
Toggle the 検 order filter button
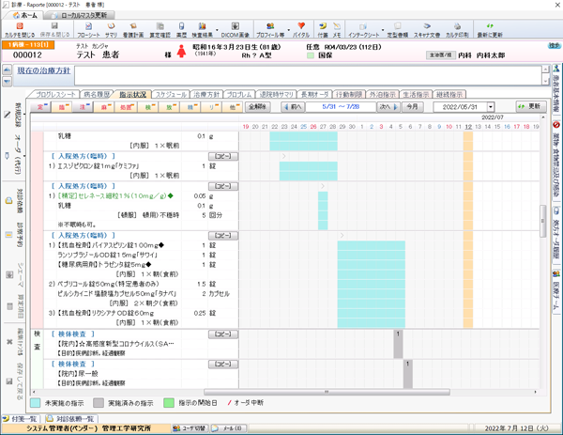tap(147, 107)
